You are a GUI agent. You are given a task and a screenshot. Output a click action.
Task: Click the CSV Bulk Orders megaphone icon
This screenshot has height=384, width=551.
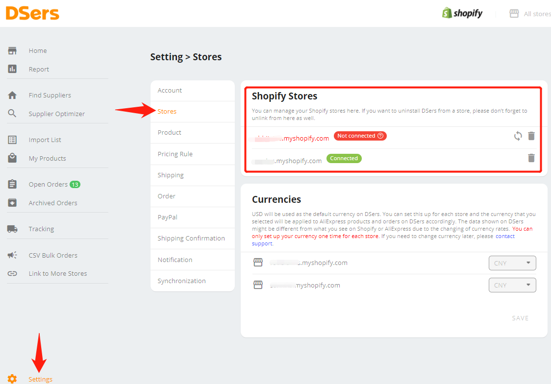click(12, 255)
